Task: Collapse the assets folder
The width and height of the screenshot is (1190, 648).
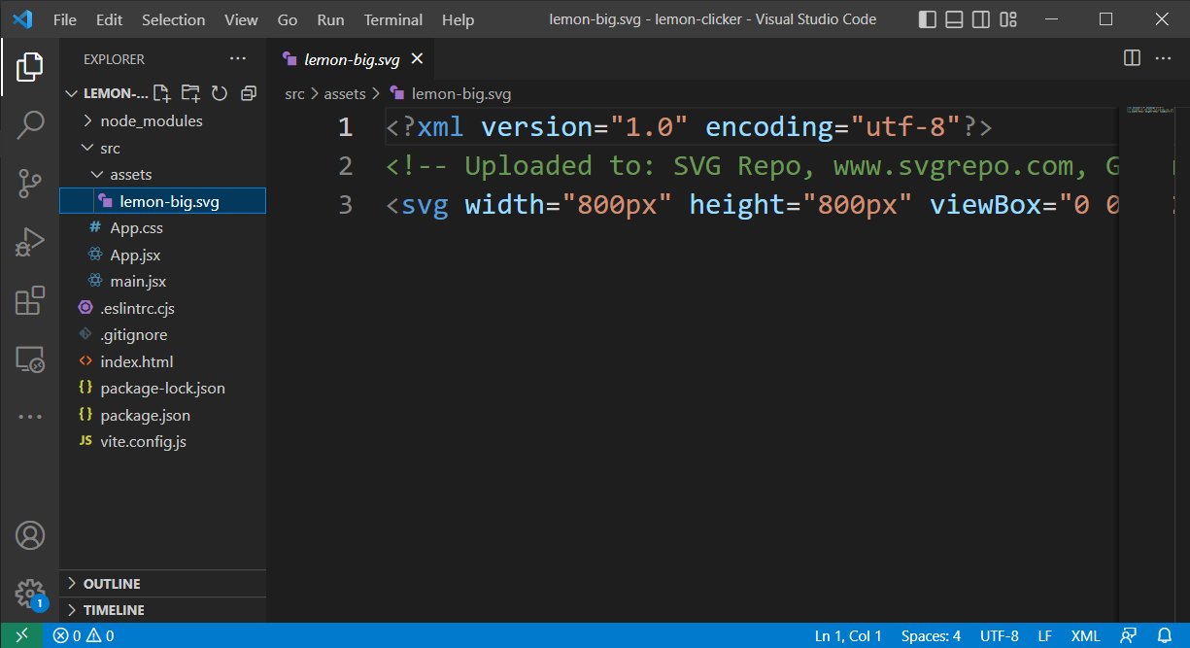Action: click(162, 175)
